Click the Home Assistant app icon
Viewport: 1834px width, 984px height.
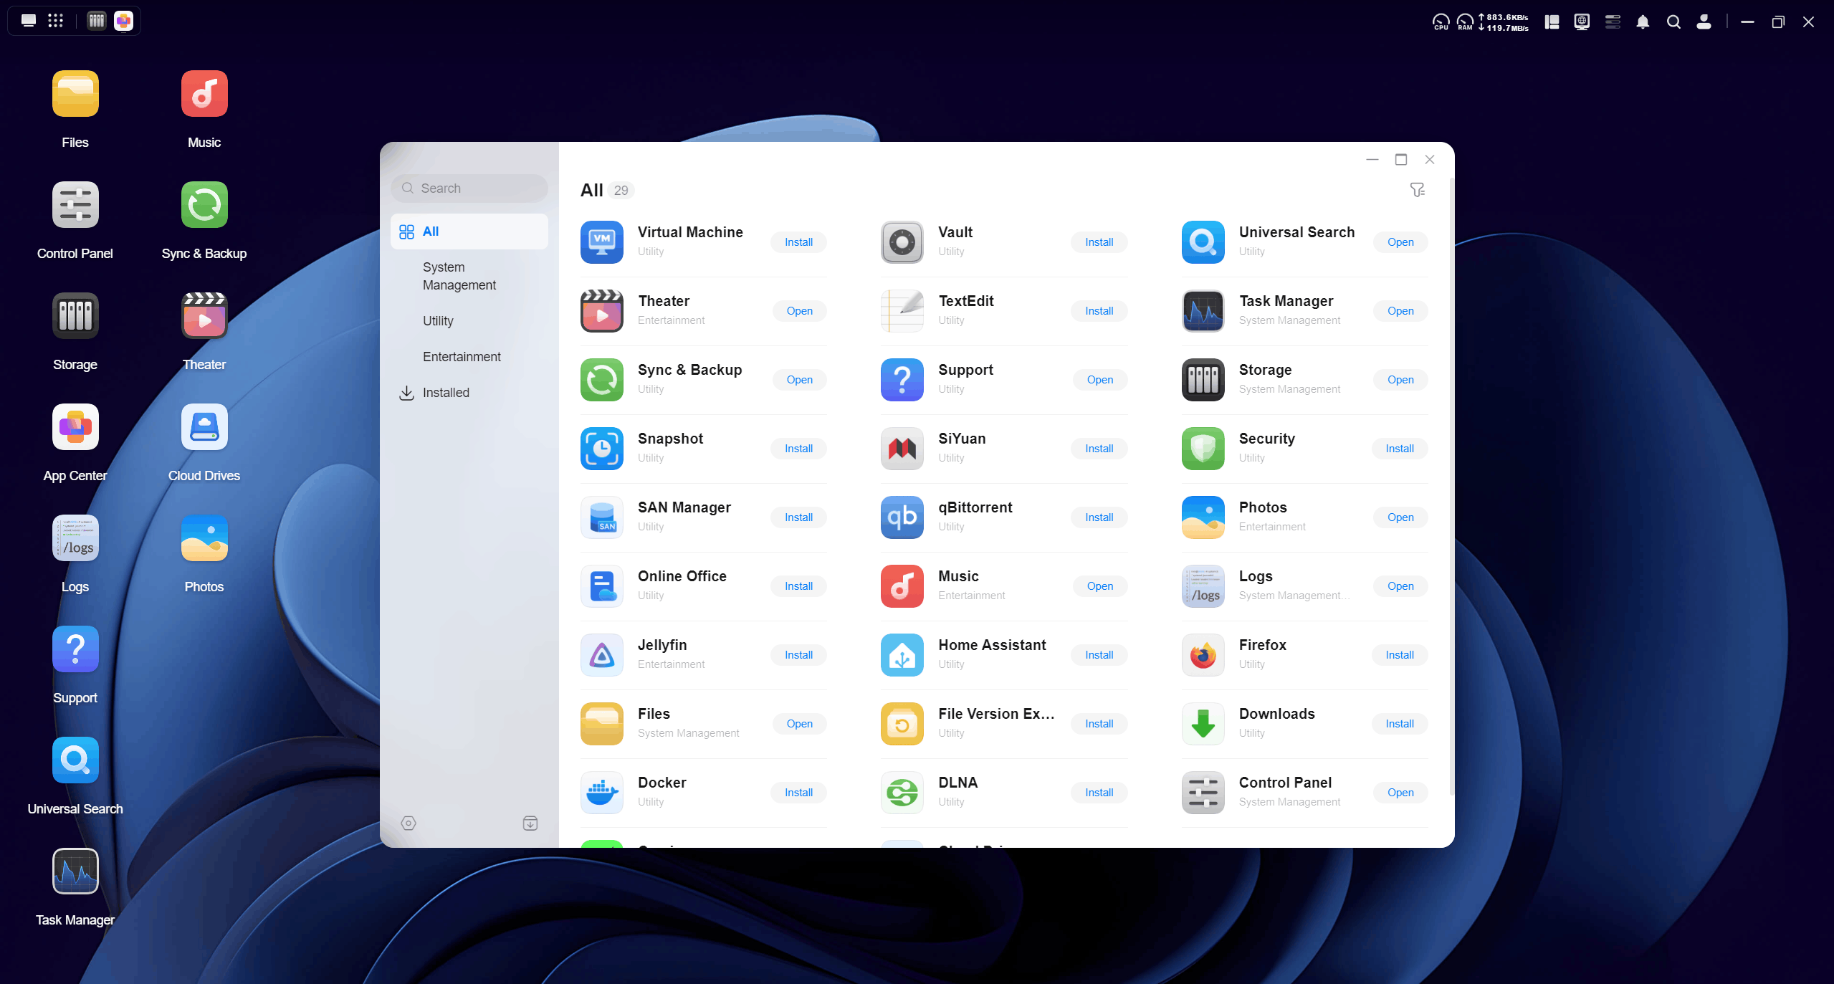point(902,654)
